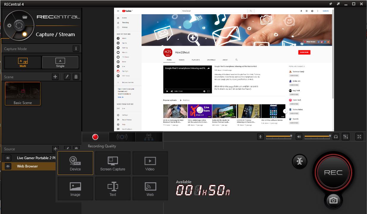The height and width of the screenshot is (214, 367).
Task: Select the Basic Scene thumbnail
Action: click(x=23, y=94)
